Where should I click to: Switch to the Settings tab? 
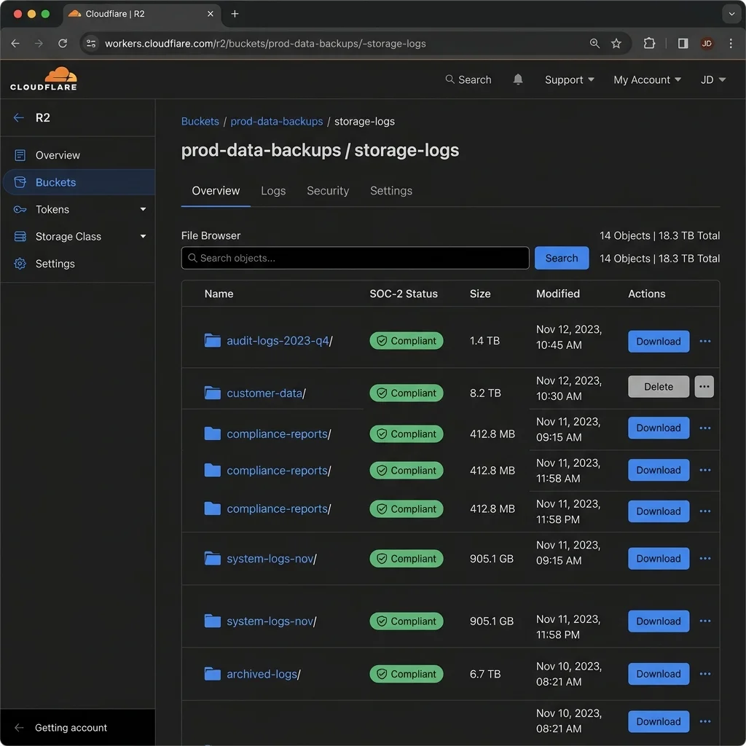point(391,191)
